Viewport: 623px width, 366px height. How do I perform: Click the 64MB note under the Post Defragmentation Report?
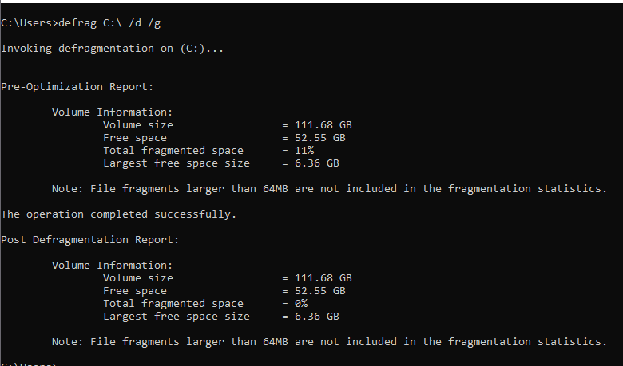329,342
